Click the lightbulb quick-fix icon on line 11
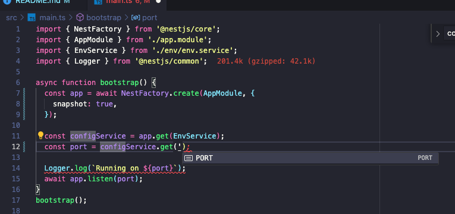The height and width of the screenshot is (214, 455). coord(40,135)
